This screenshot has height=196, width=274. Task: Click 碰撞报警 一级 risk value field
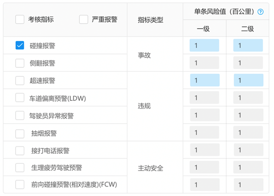pos(204,46)
